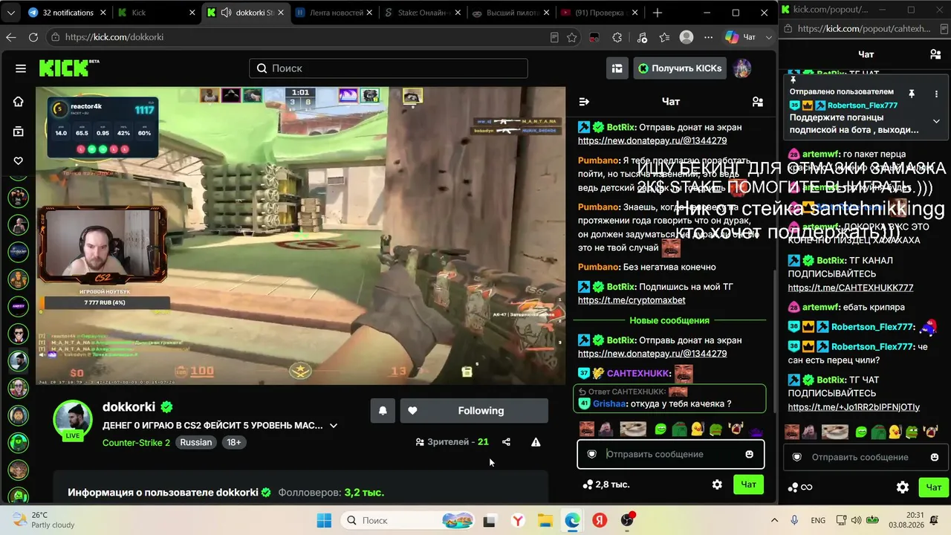Insert the cat face emote in popout chat
The height and width of the screenshot is (535, 951).
pos(834,432)
